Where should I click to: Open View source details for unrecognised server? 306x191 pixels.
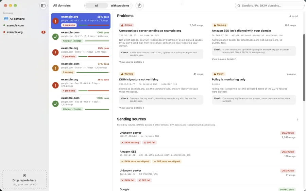point(132,62)
